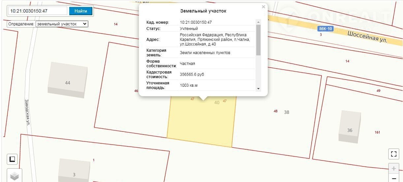Open the measurement ruler tool
Viewport: 403px width, 182px height.
tap(13, 159)
